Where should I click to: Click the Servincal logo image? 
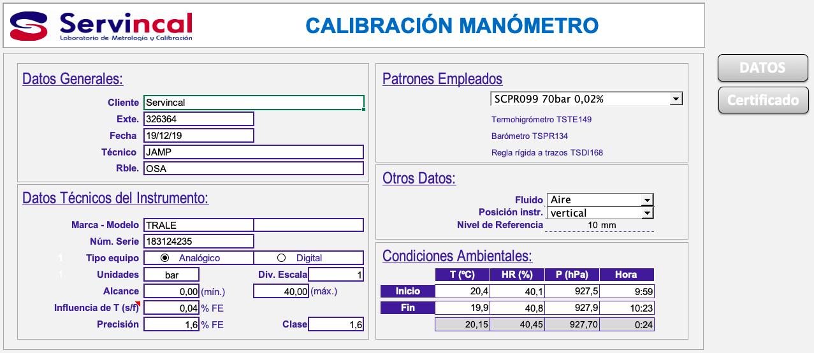click(x=101, y=25)
